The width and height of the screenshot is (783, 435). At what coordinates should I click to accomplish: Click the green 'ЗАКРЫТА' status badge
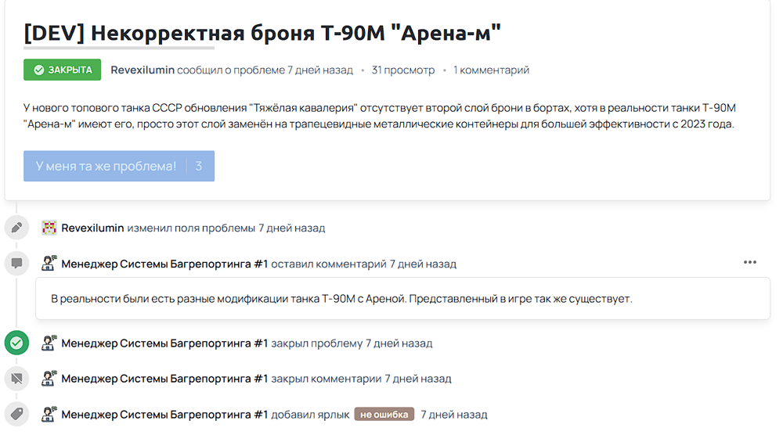click(x=62, y=70)
